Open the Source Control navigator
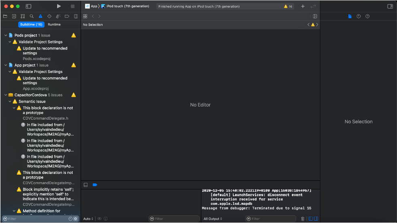Screen dimensions: 397x223 (14, 16)
